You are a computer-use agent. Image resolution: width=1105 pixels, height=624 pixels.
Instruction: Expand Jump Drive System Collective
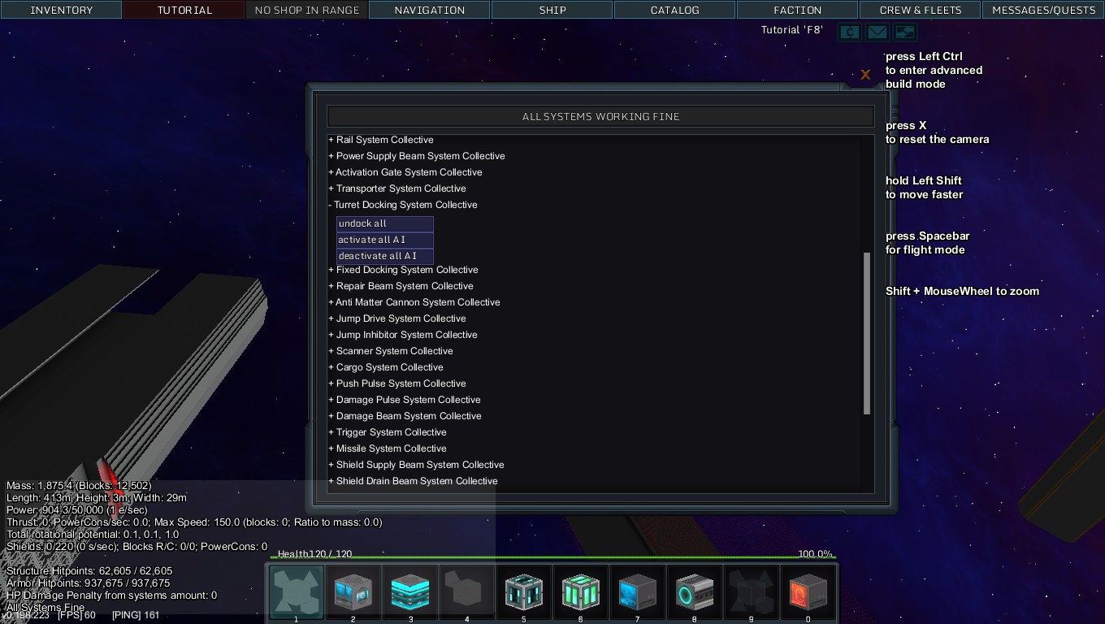400,318
